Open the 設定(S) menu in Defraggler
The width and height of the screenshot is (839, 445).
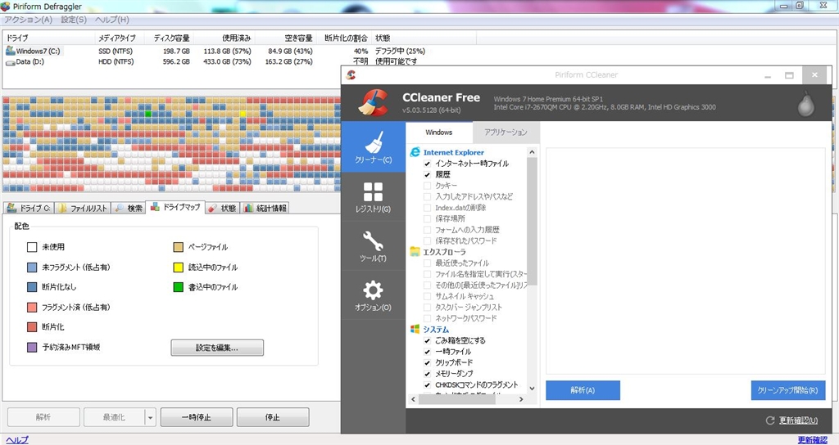coord(73,20)
